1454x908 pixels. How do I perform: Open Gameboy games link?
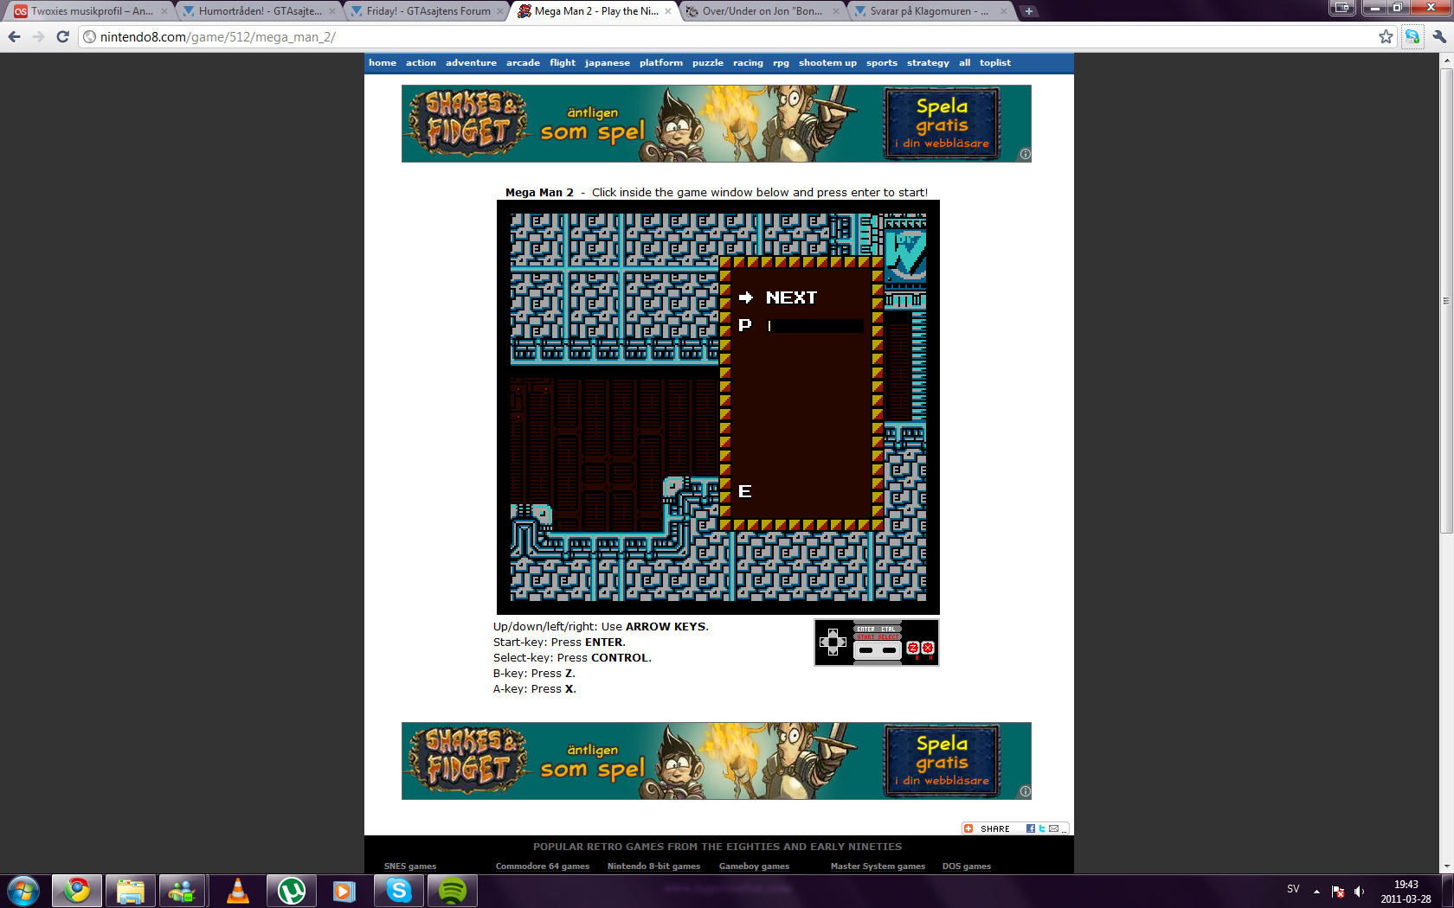pos(754,866)
